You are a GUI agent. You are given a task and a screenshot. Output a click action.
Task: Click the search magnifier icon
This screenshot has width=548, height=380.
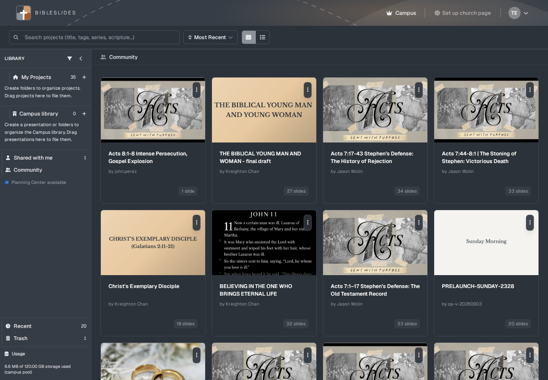[x=16, y=37]
